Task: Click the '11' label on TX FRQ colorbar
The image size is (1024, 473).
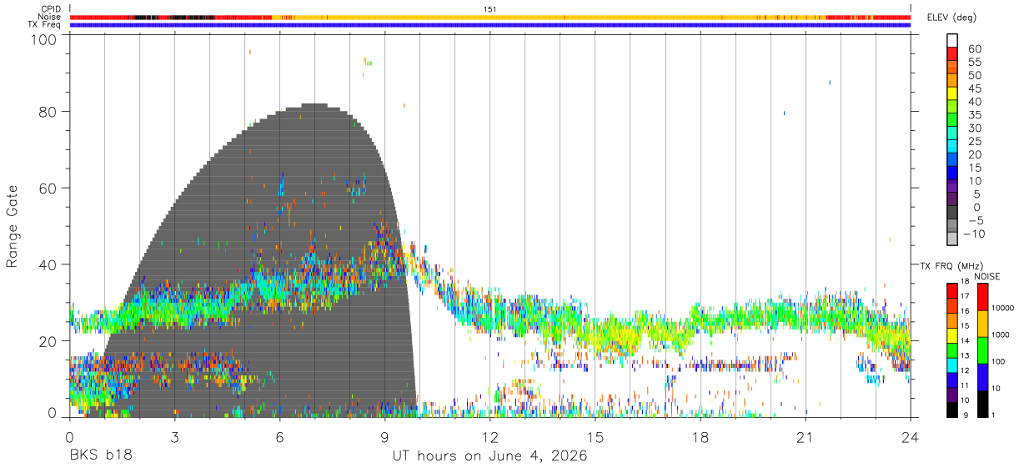Action: coord(966,385)
